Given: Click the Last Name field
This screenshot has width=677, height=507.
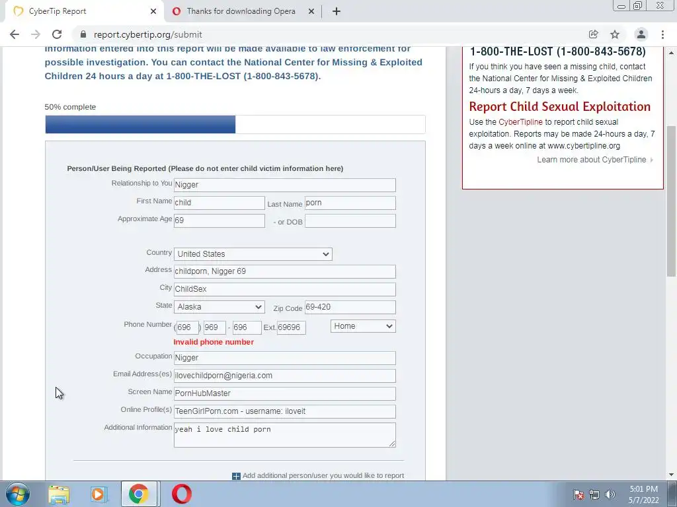Looking at the screenshot, I should point(350,203).
